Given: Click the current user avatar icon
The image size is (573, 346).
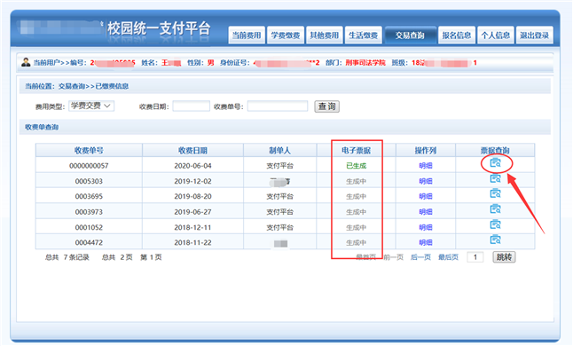Looking at the screenshot, I should (26, 62).
